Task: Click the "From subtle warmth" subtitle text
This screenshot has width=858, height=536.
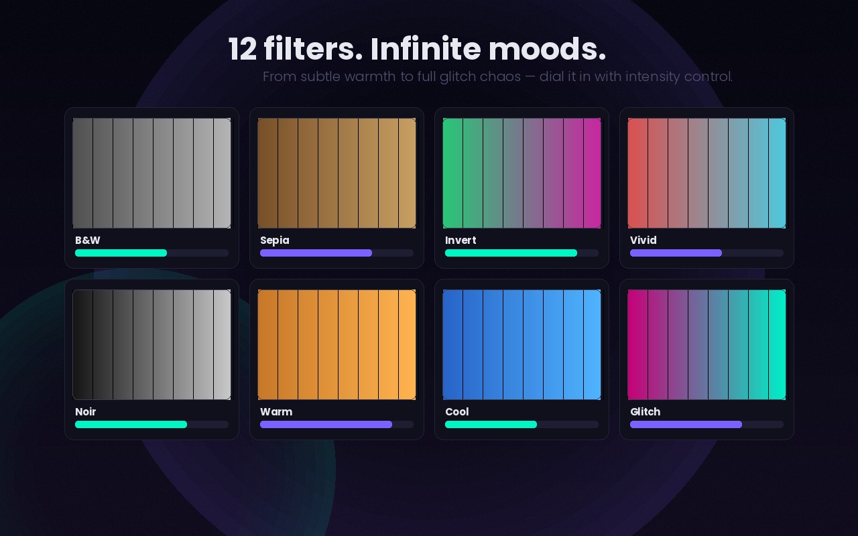Action: click(x=497, y=76)
